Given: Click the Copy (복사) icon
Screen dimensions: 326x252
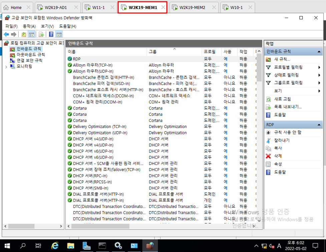Looking at the screenshot, I should (268, 148).
